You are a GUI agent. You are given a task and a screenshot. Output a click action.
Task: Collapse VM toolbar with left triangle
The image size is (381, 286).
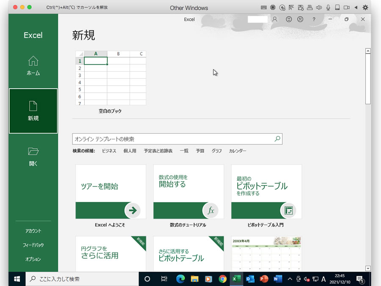pyautogui.click(x=356, y=8)
